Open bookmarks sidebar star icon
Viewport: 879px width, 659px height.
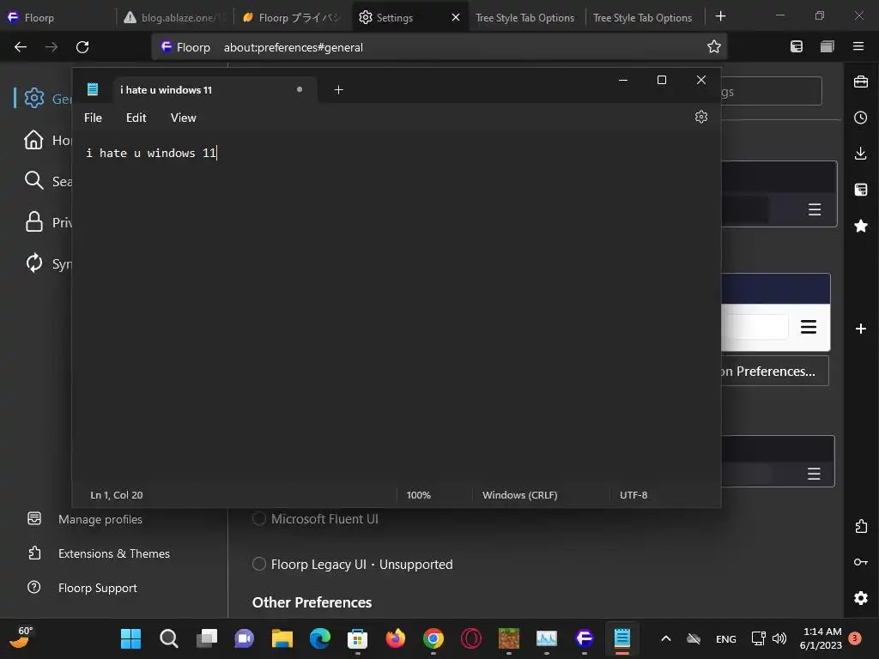tap(860, 226)
